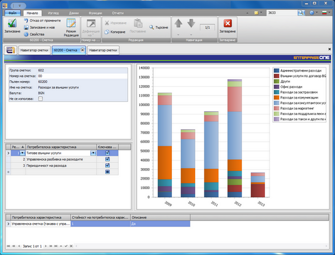Viewport: 335px width, 255px height.
Task: Switch to first Навигатор сметки tab
Action: (x=35, y=50)
